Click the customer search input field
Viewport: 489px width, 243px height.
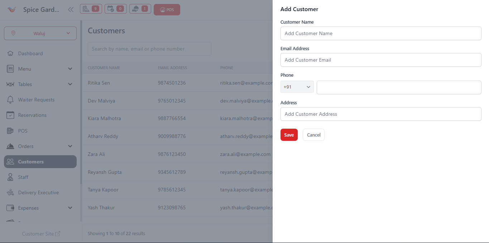[149, 49]
